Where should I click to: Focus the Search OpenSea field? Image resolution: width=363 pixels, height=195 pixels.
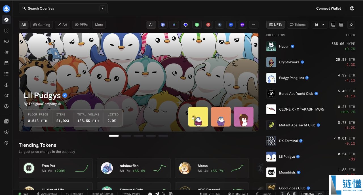tap(63, 8)
